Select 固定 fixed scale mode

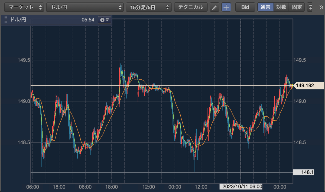tap(297, 7)
